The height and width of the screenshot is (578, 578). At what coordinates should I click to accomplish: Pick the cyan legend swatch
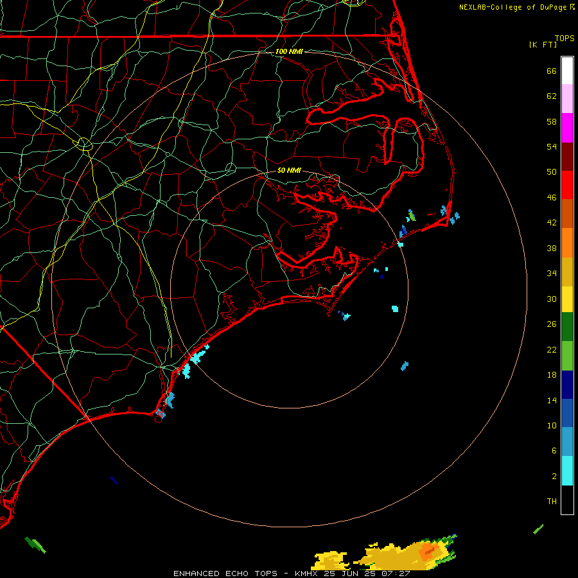tap(567, 471)
